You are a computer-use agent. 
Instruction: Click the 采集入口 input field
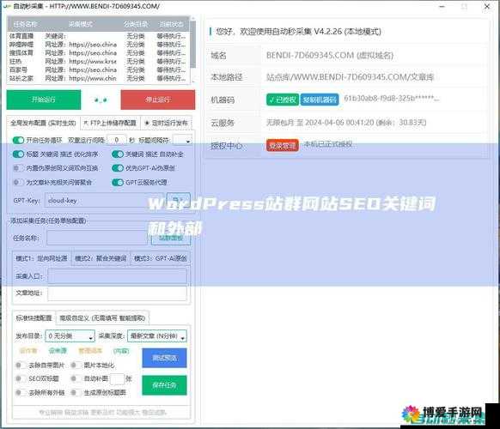(117, 276)
